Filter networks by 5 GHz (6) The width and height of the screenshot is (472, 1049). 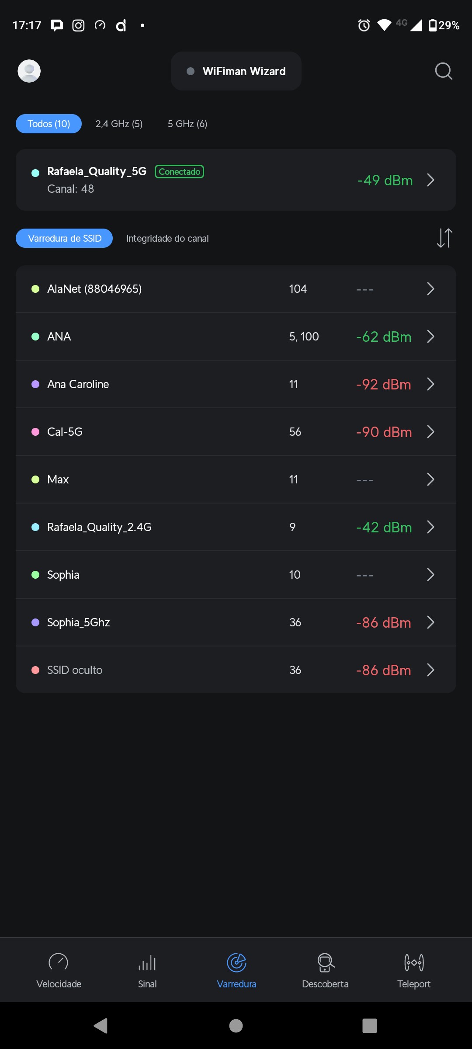point(187,124)
